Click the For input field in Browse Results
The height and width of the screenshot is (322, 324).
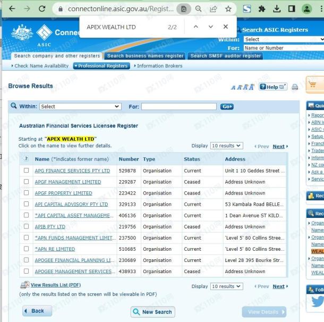[x=179, y=106]
